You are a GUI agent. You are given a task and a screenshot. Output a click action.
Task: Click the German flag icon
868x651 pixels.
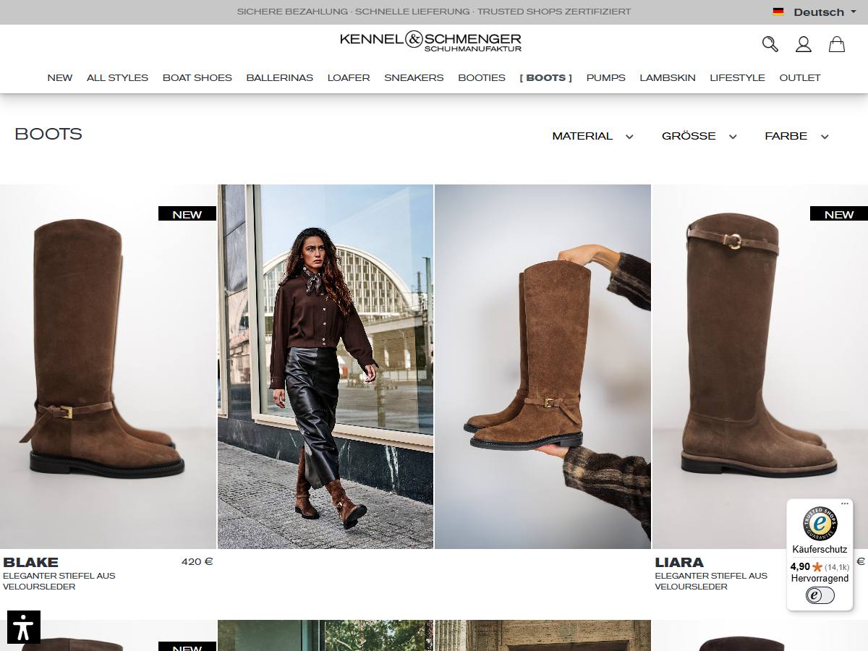tap(778, 12)
